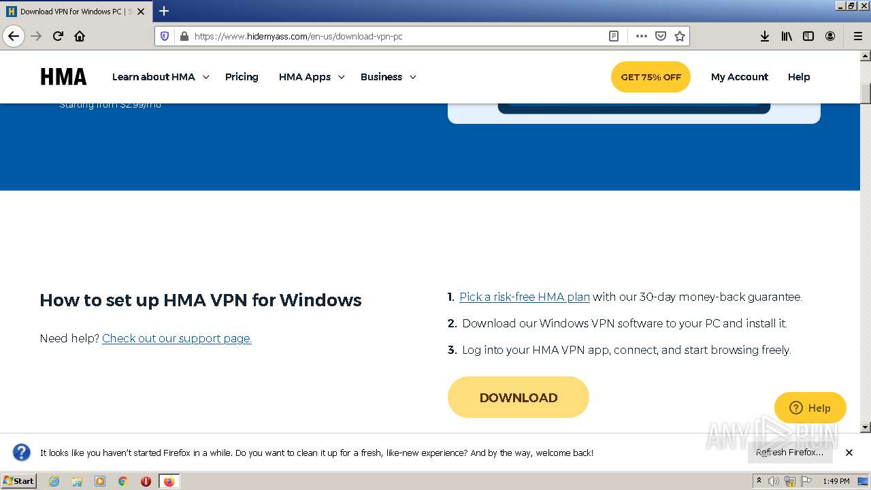Dismiss the Firefox refresh notification
This screenshot has width=871, height=490.
coord(849,453)
